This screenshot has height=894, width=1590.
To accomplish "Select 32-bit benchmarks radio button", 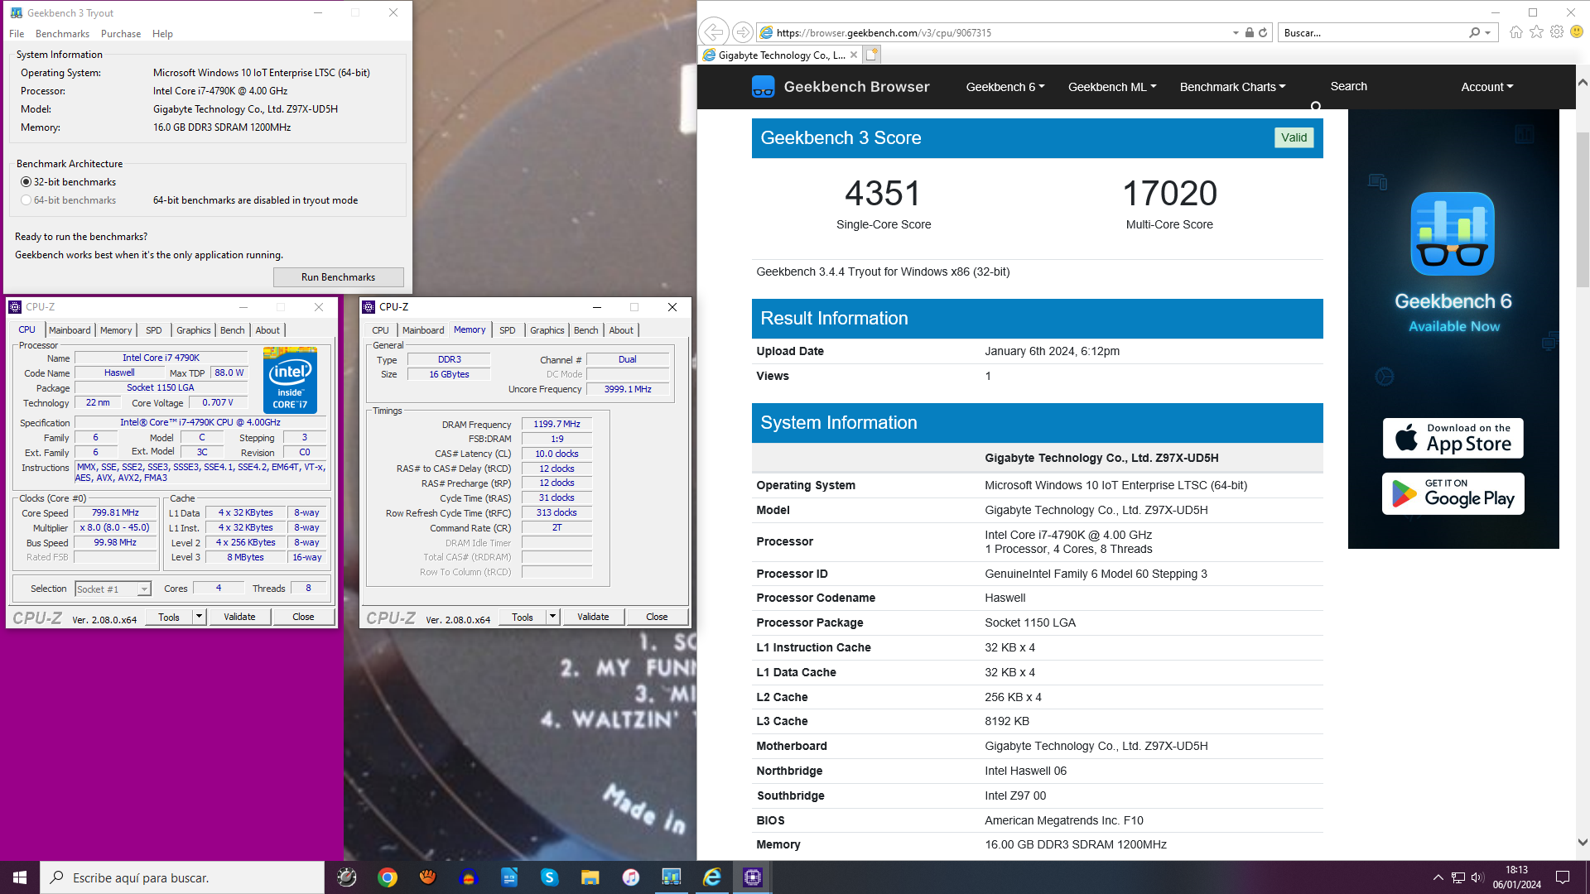I will tap(26, 182).
